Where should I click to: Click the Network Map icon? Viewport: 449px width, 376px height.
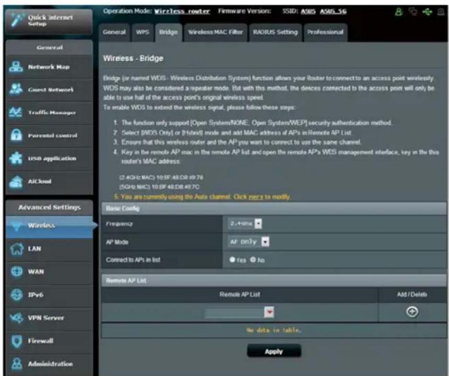16,67
